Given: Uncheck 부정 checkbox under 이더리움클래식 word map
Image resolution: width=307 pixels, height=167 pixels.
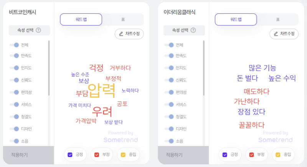Looking at the screenshot, I should coord(251,155).
